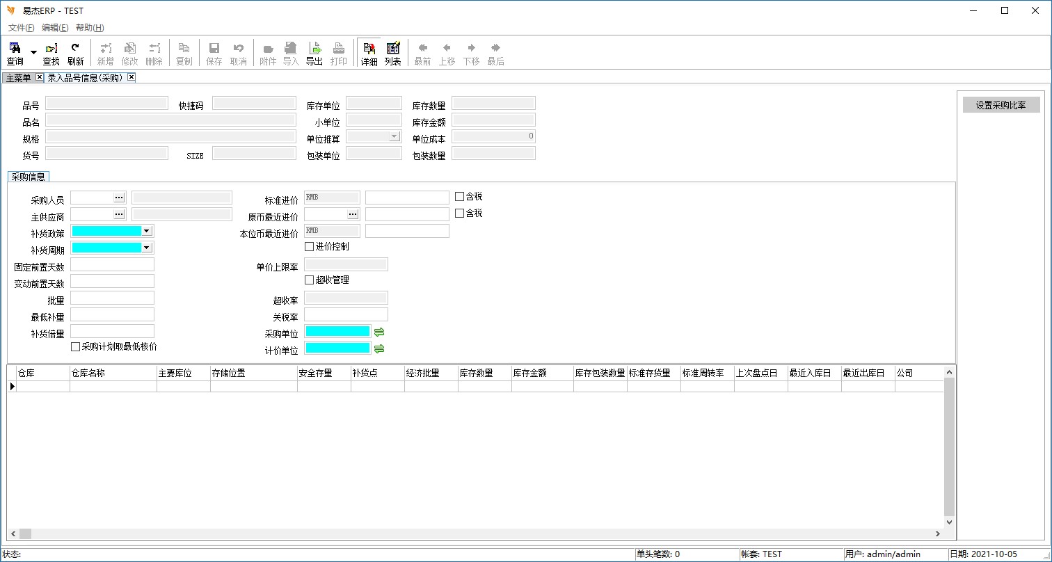Click the 查询 (Query) toolbar icon

coord(15,53)
